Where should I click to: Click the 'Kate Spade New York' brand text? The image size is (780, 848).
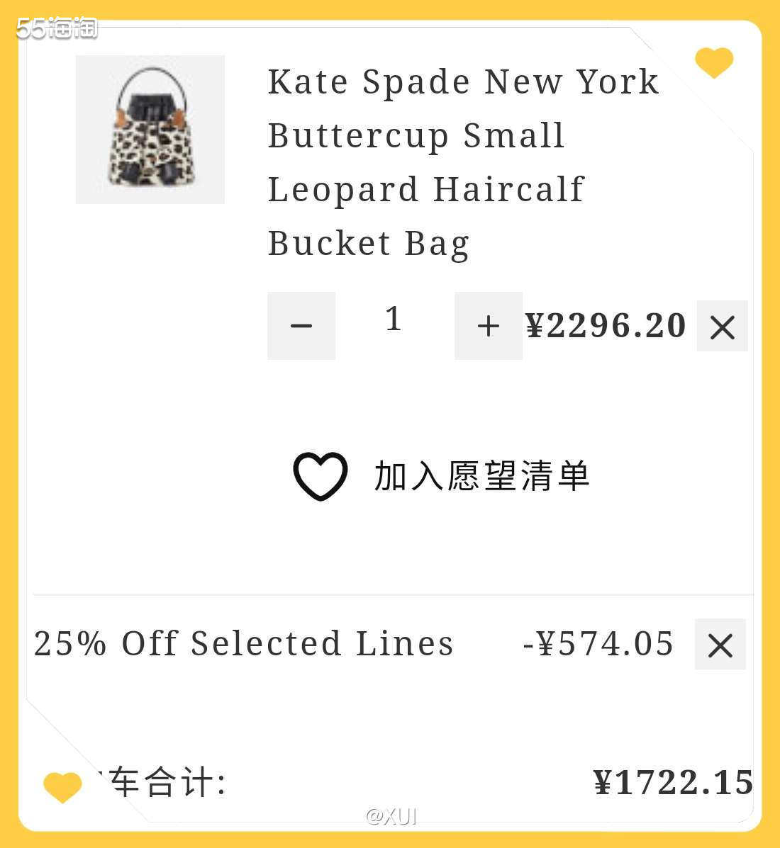point(463,82)
